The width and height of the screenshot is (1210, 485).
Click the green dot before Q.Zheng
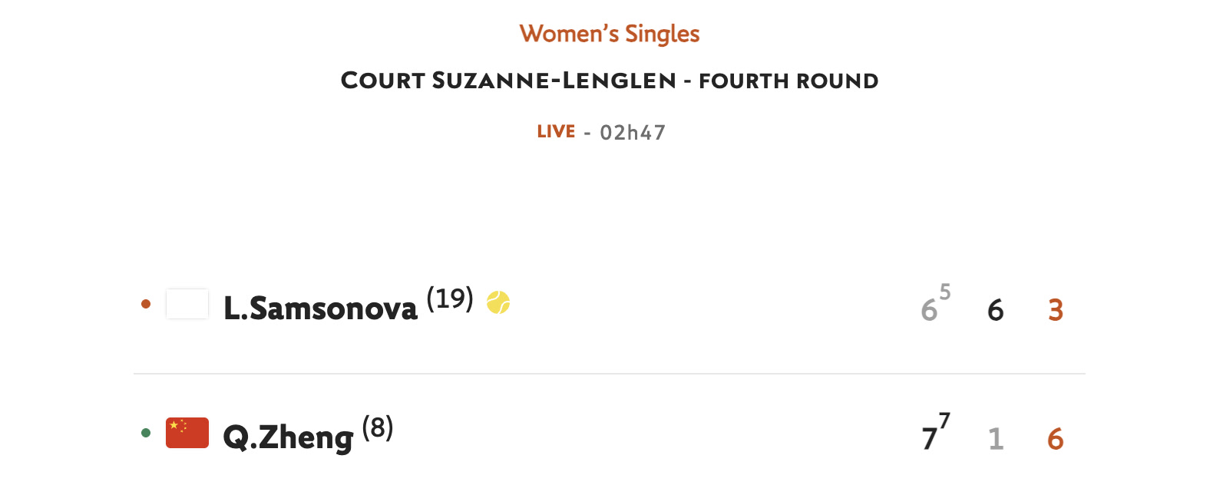(146, 433)
